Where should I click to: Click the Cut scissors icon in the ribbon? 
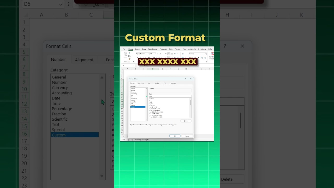point(129,53)
